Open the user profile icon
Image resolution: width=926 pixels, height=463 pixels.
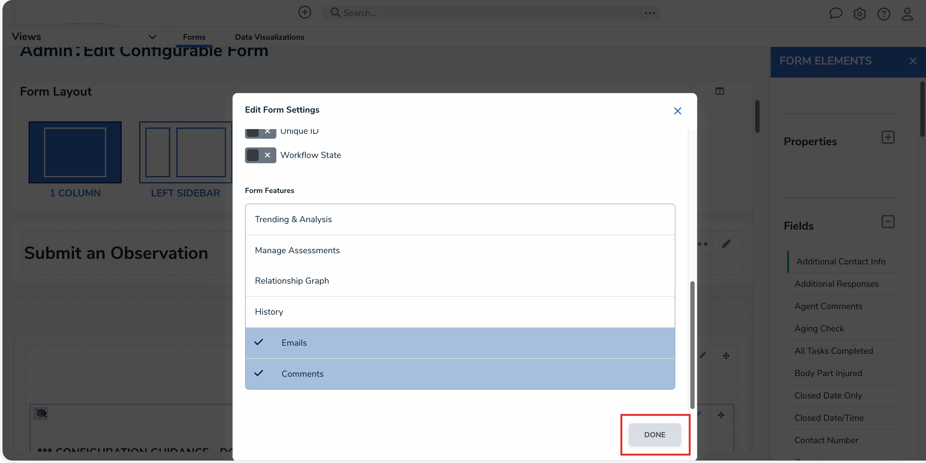(x=907, y=14)
